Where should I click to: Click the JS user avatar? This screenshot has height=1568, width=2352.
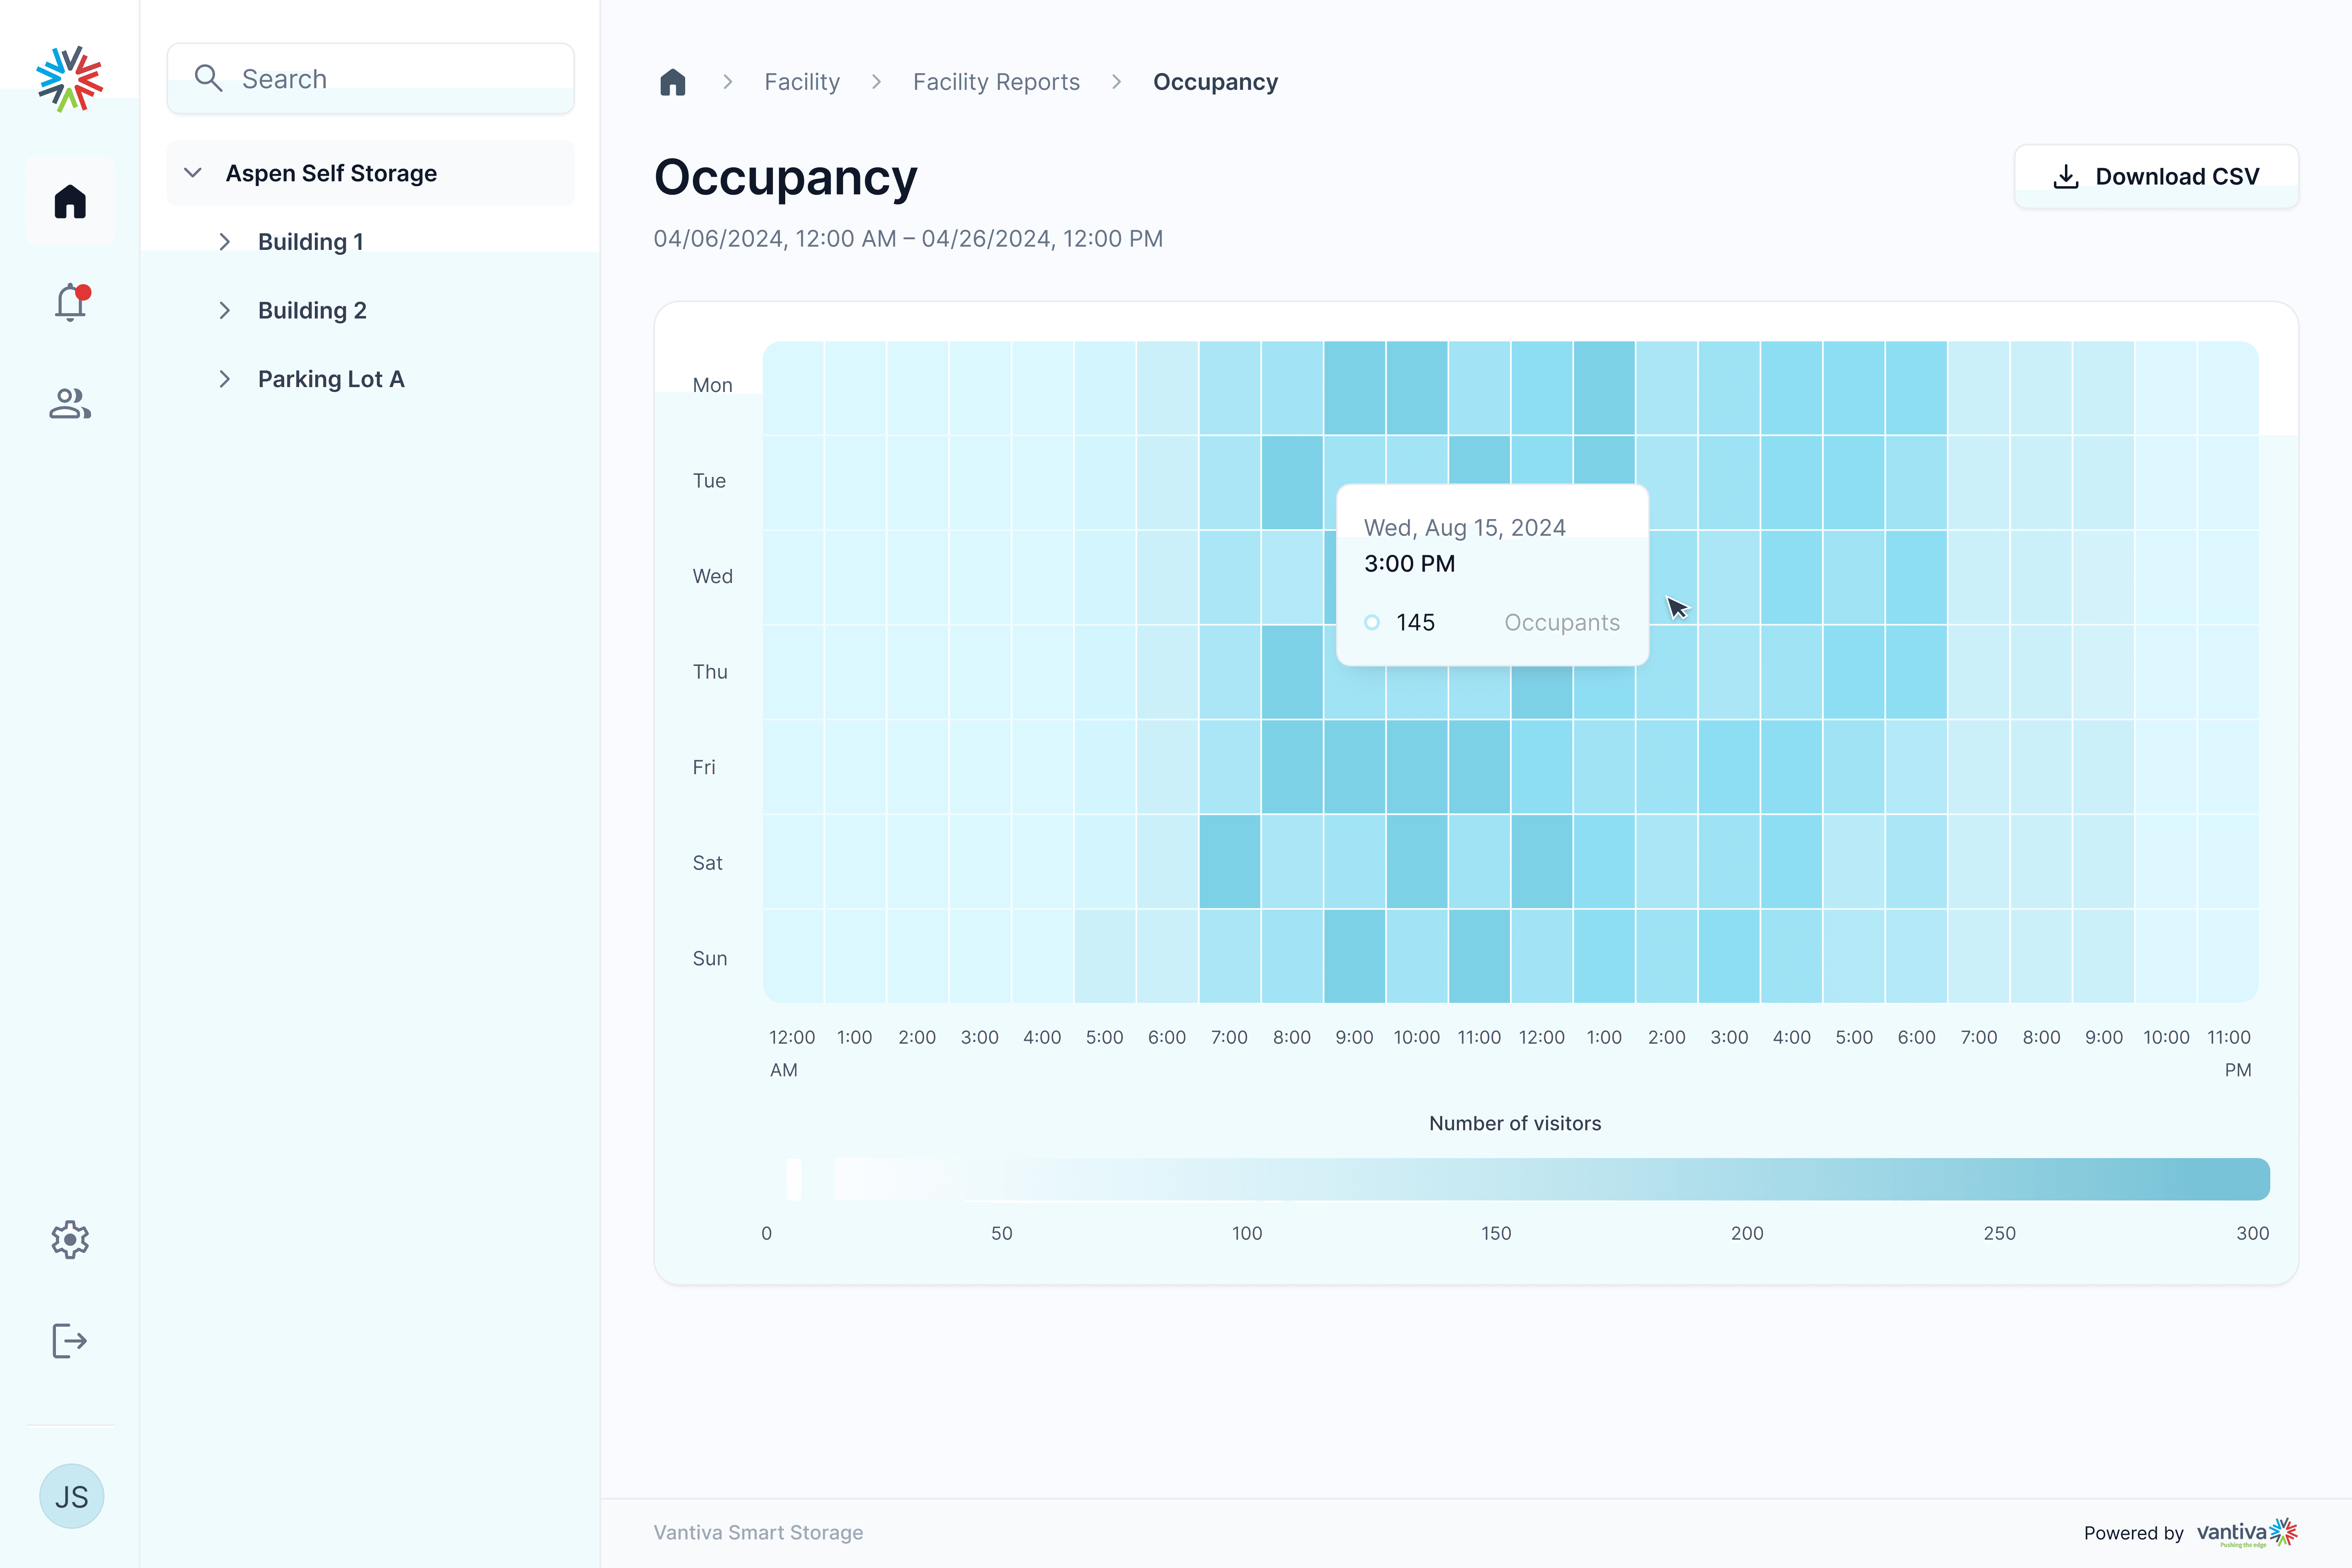point(71,1496)
